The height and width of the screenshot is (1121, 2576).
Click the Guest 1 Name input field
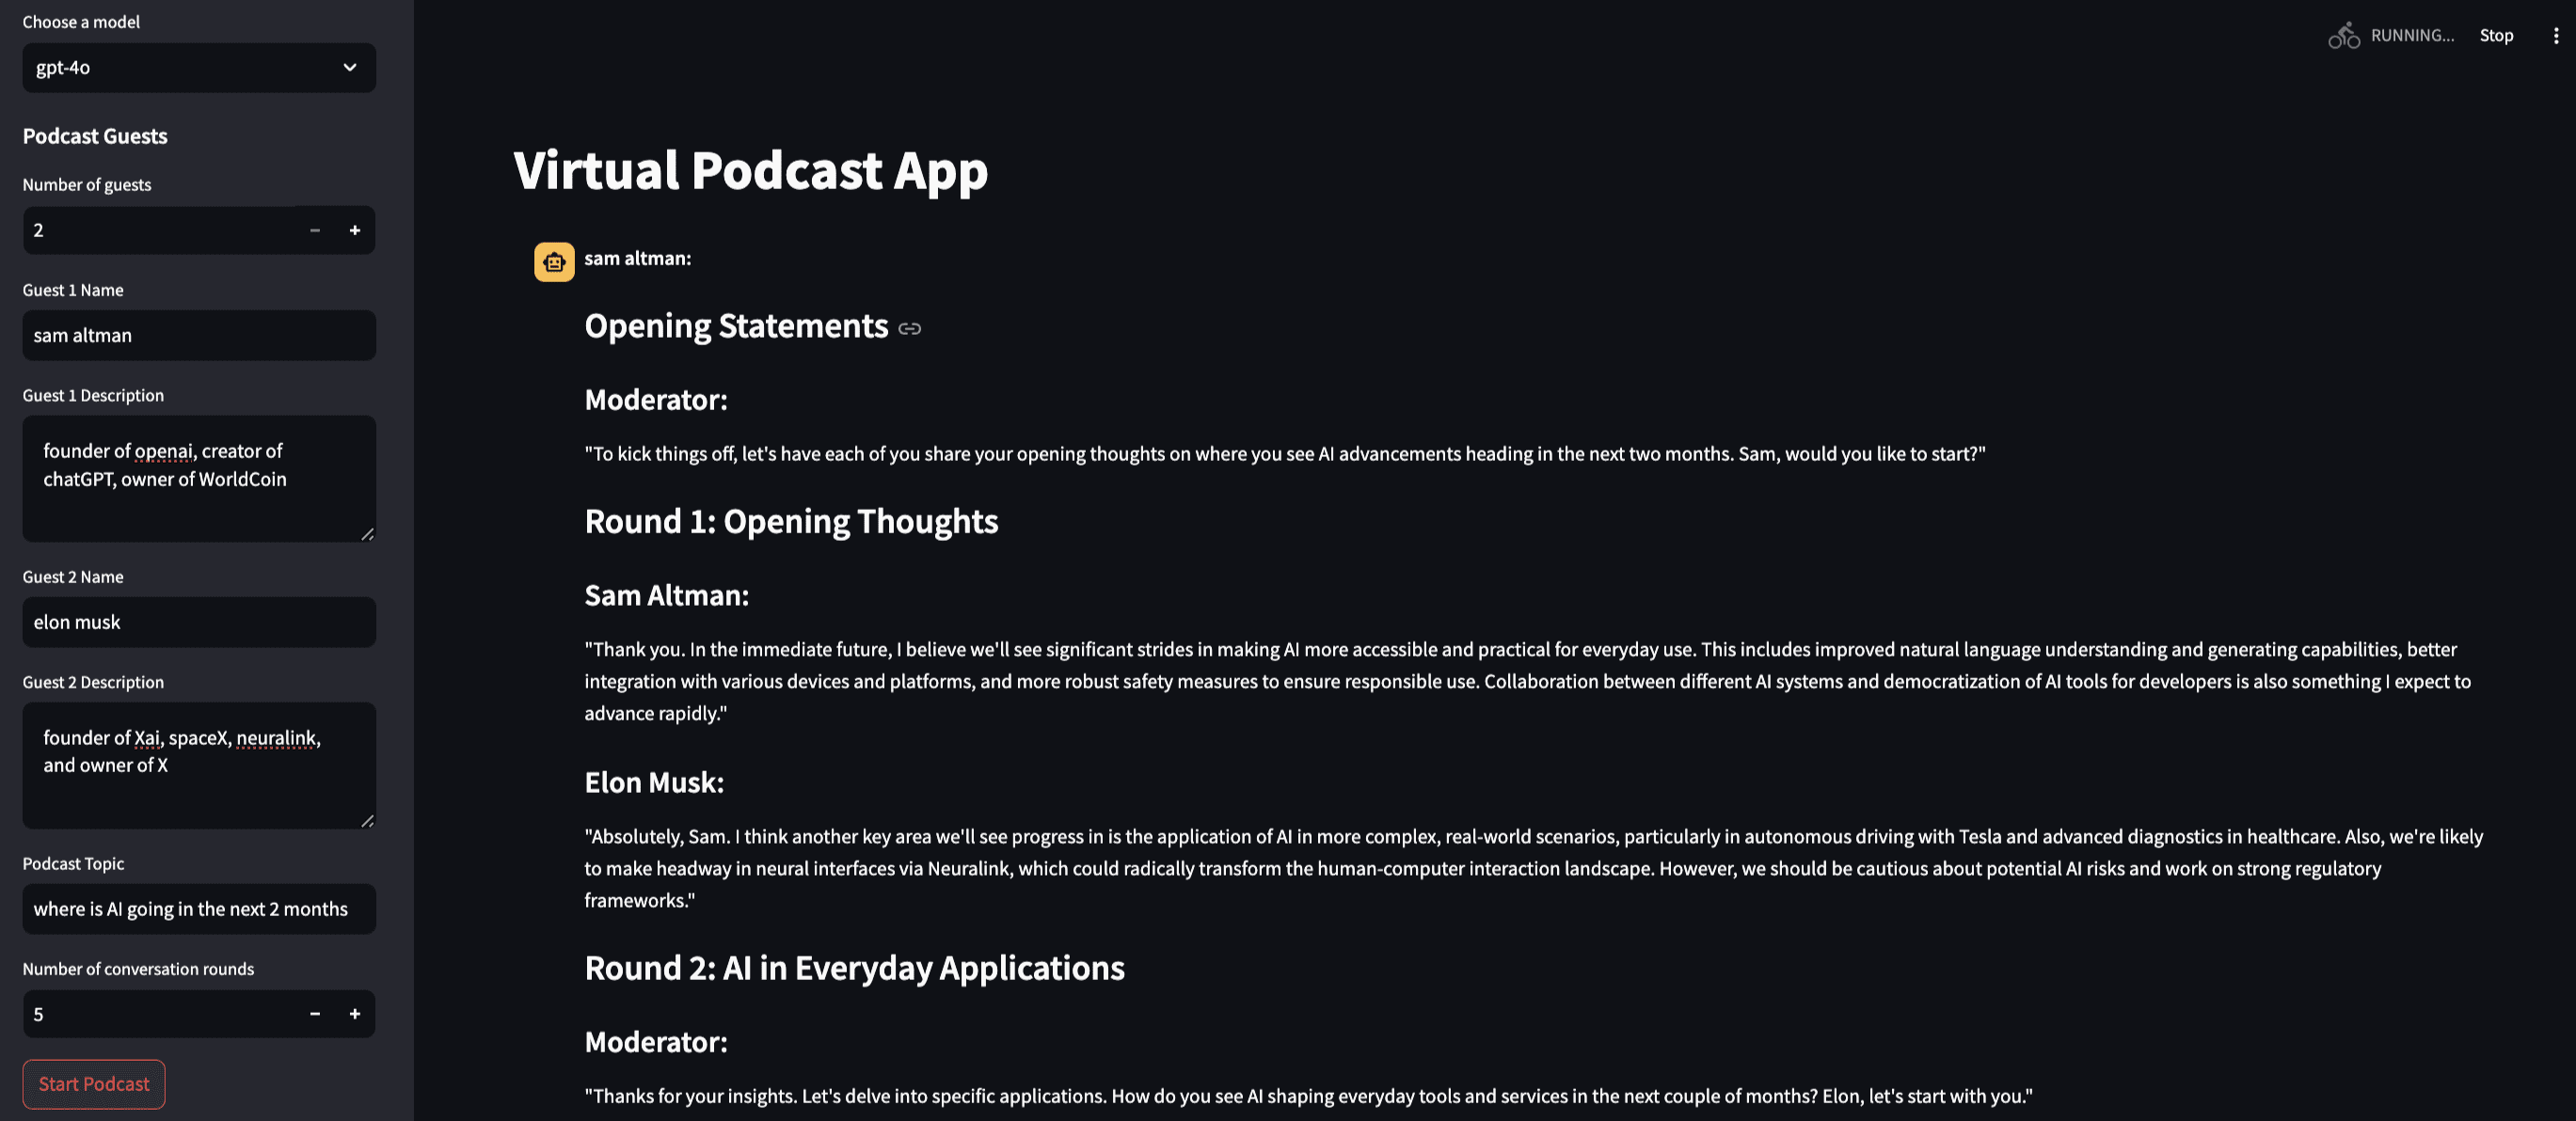tap(198, 335)
